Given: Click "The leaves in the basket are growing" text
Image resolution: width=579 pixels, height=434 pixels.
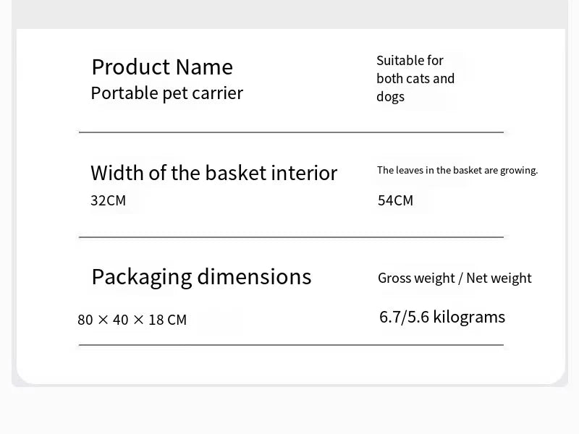Looking at the screenshot, I should pos(457,171).
